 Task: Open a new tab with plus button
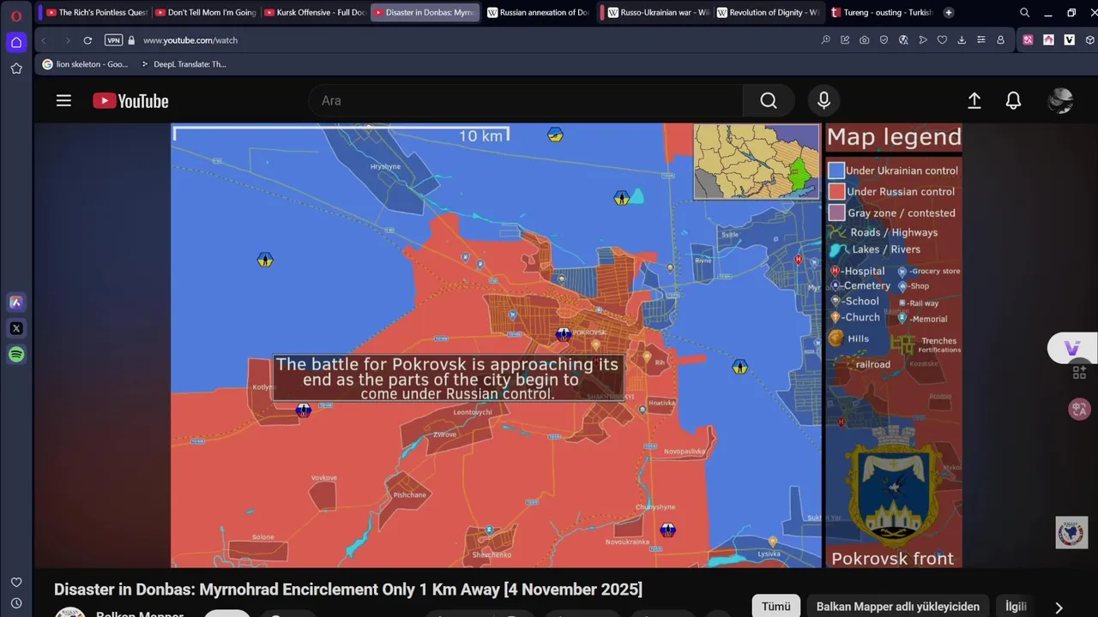948,13
